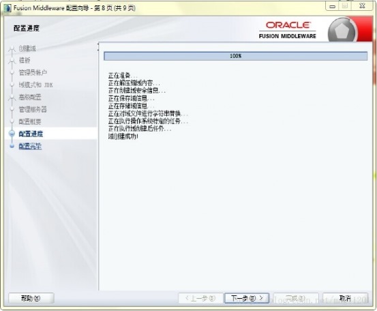The height and width of the screenshot is (311, 377).
Task: Click the 帮助 (Help) button
Action: tap(31, 298)
